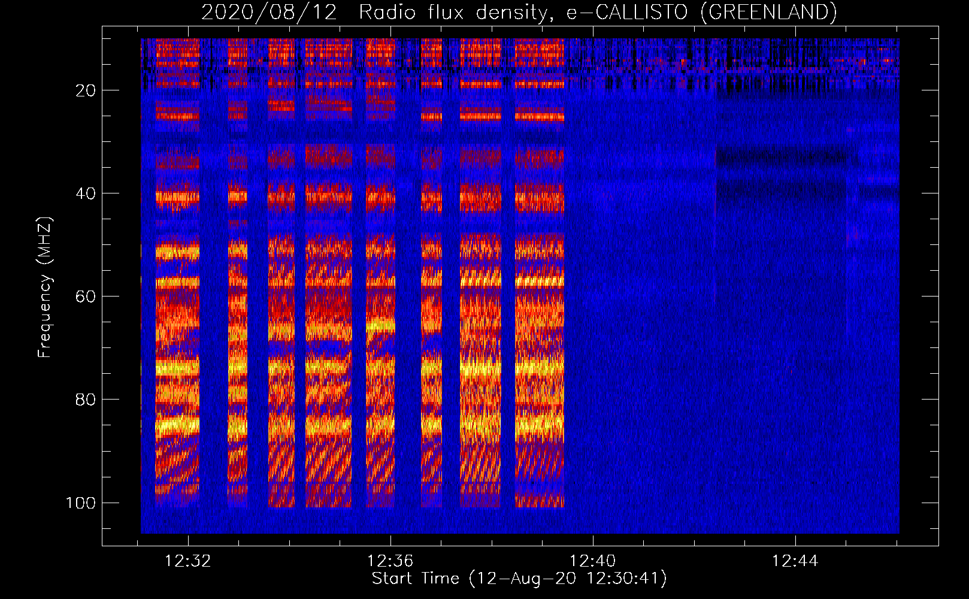Screen dimensions: 969x599
Task: Click the 12:36 time tick label
Action: 390,561
